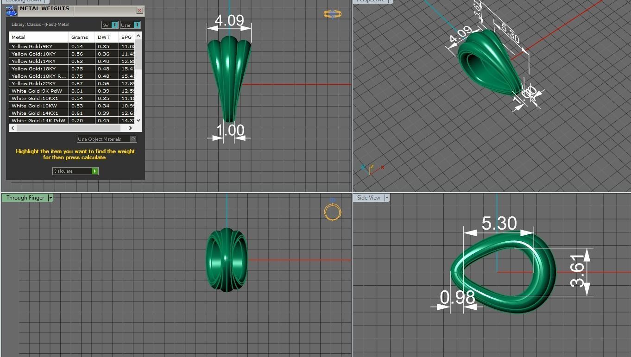The image size is (631, 357).
Task: Click the 4.09 dimension in Perspective viewport
Action: coord(461,36)
